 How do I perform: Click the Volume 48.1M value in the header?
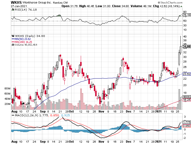pyautogui.click(x=141, y=6)
